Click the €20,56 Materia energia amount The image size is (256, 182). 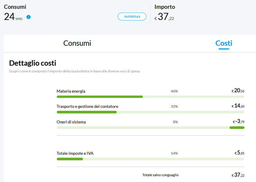[238, 91]
